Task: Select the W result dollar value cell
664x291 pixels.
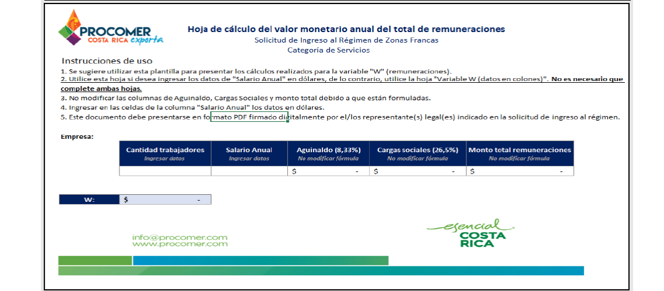Action: click(165, 200)
